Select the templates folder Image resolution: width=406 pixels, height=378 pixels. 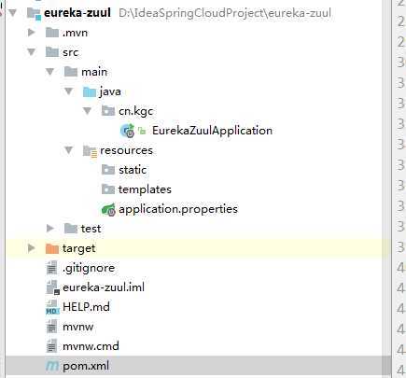(145, 189)
